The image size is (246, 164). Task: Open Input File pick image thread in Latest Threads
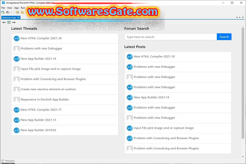65,69
